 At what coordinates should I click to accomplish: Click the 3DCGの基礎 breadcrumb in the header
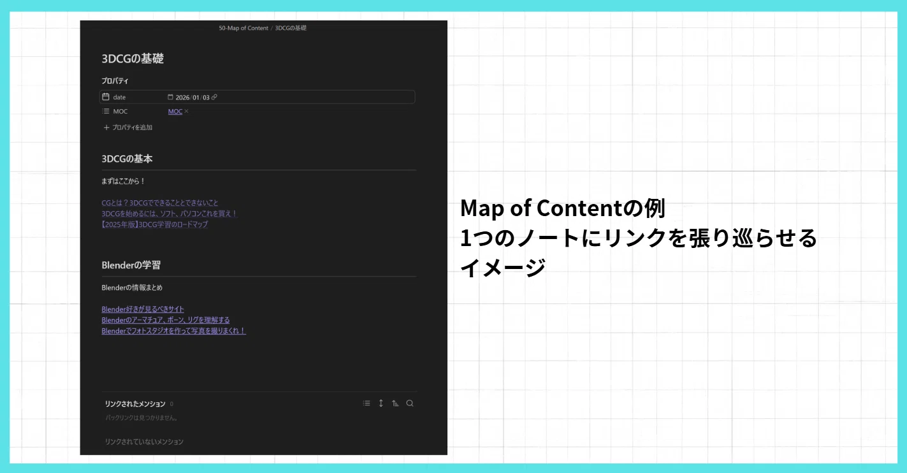click(291, 28)
